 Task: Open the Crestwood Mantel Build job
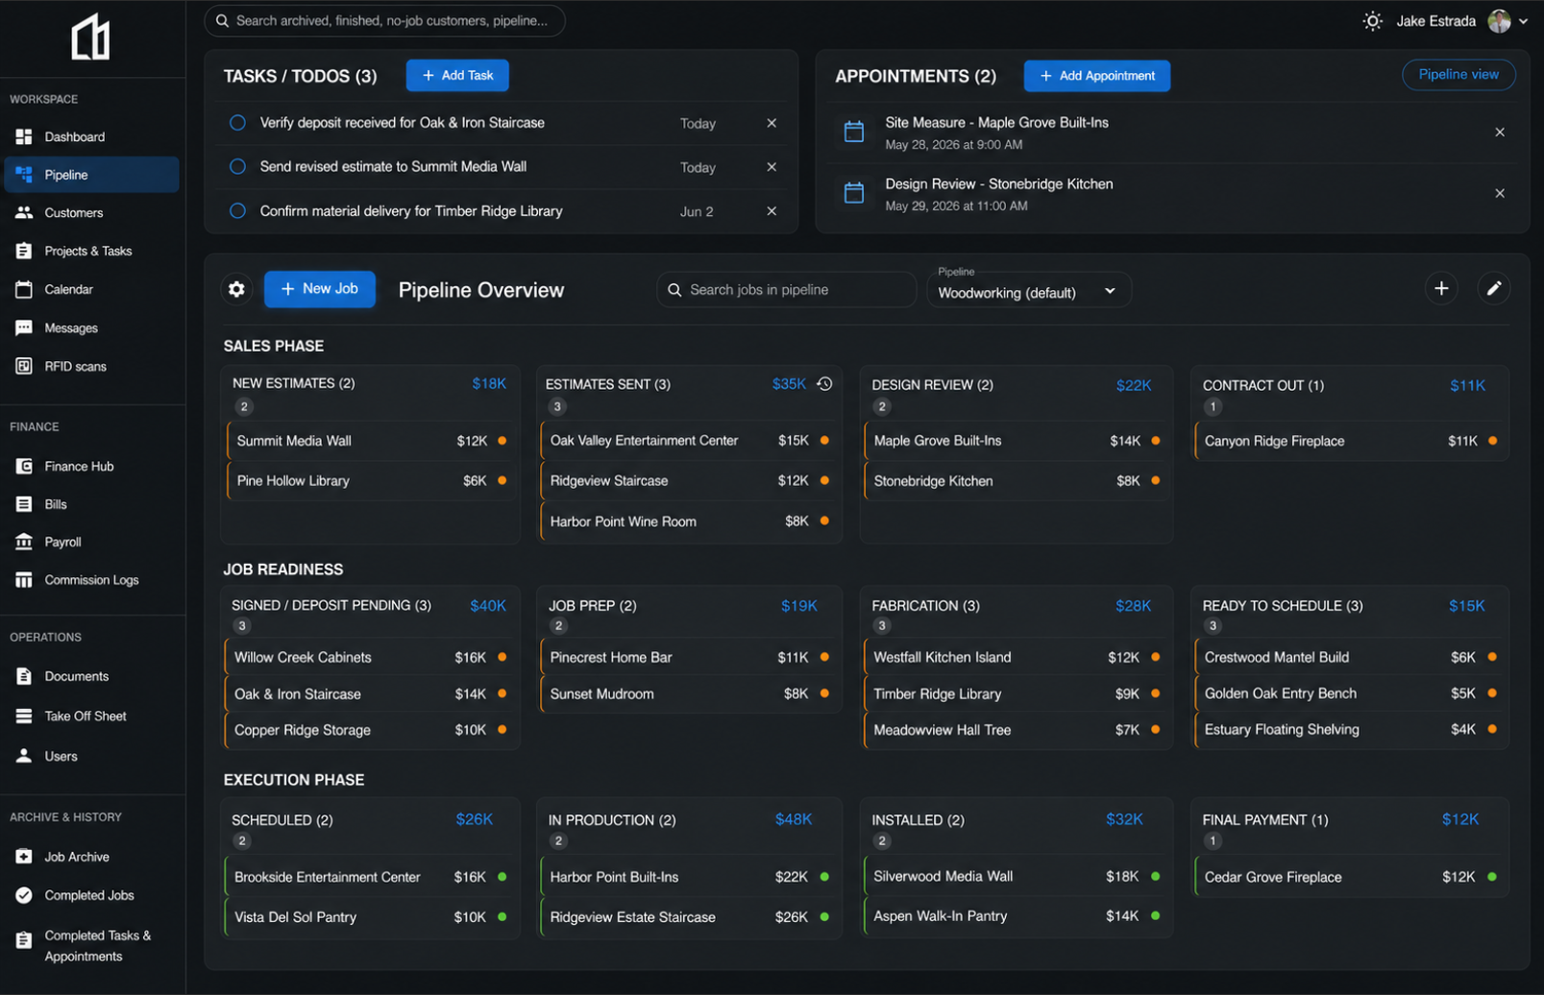[1350, 658]
